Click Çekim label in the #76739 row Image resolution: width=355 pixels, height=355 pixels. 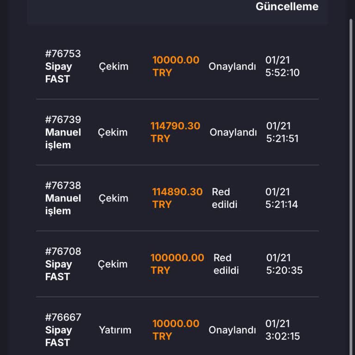(112, 132)
